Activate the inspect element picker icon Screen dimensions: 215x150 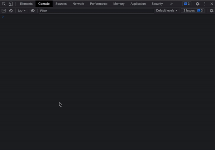[x=4, y=4]
